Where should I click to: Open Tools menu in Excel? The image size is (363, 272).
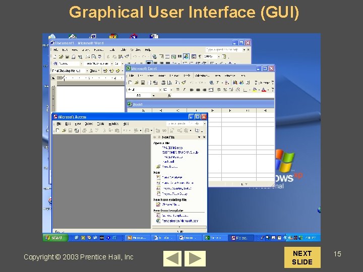(x=187, y=76)
